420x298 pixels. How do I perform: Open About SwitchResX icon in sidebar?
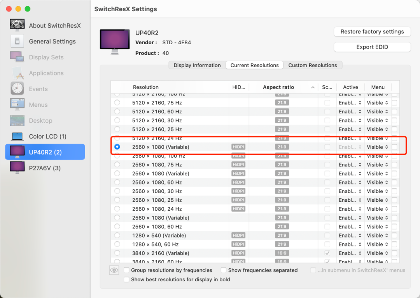[17, 25]
